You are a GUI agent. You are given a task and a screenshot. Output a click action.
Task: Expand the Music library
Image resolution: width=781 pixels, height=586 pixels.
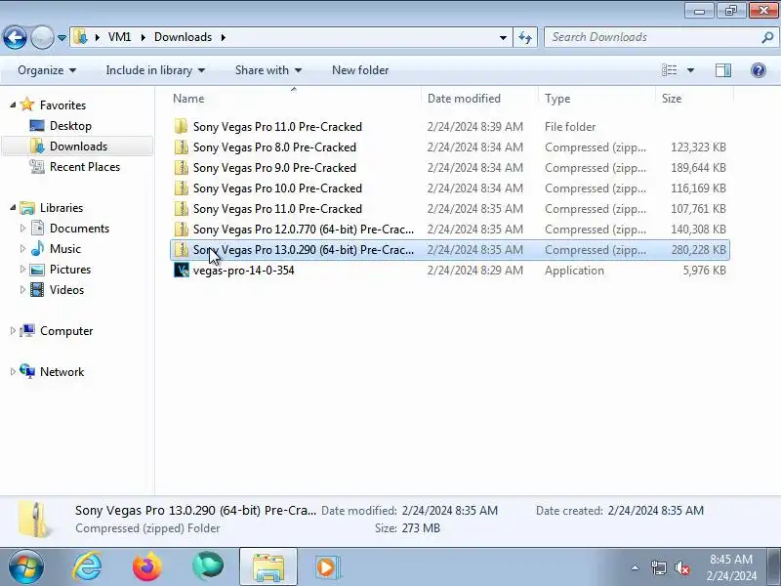tap(22, 249)
